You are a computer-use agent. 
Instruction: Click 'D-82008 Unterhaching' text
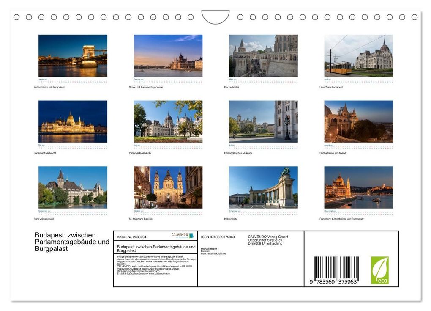click(265, 243)
